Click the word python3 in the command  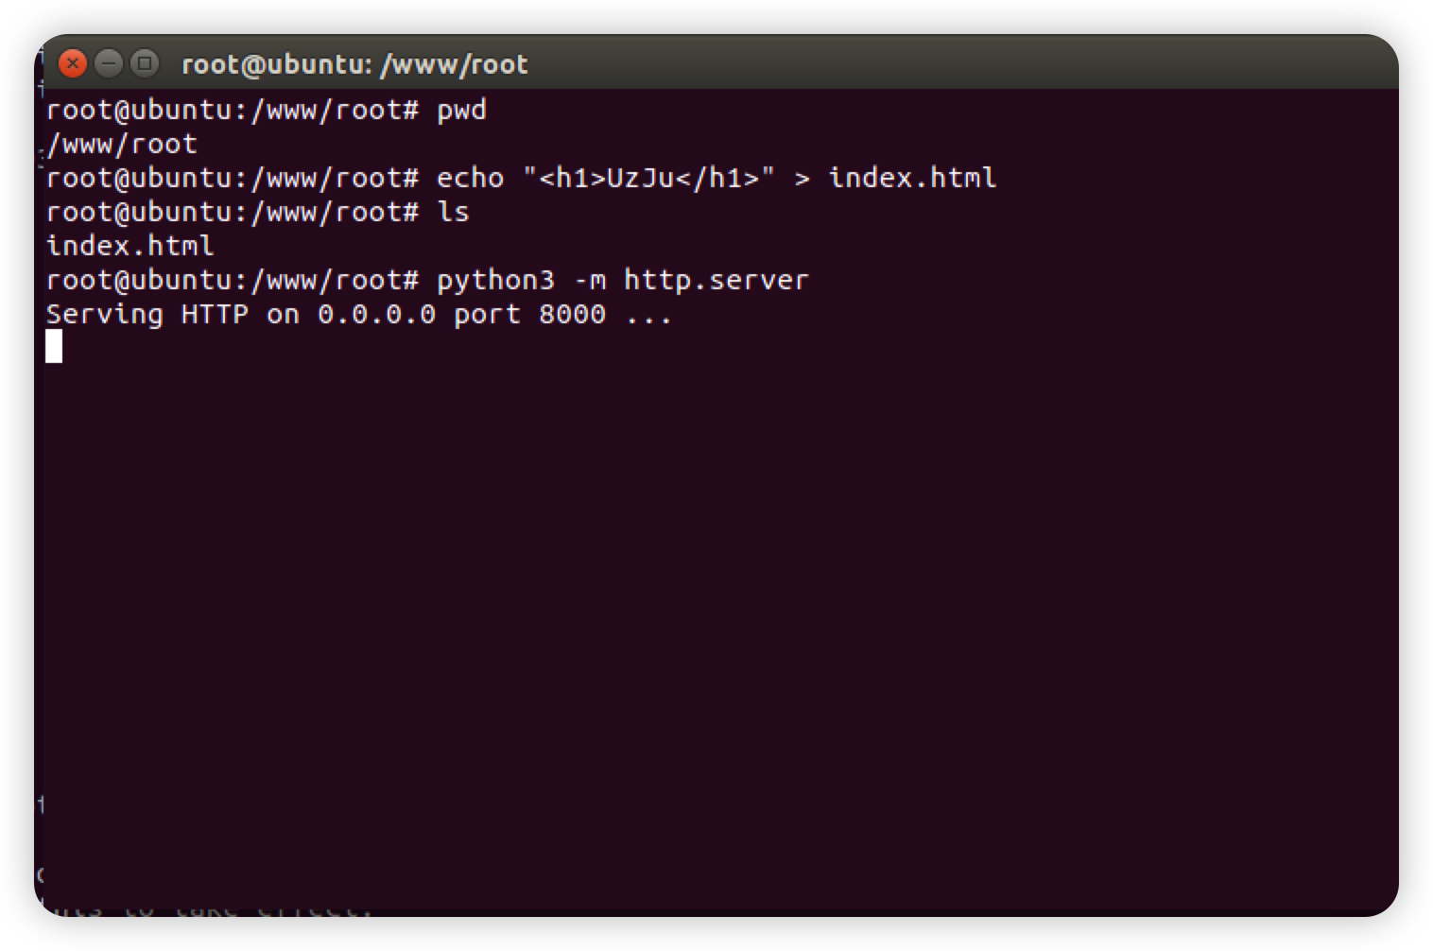(x=495, y=281)
